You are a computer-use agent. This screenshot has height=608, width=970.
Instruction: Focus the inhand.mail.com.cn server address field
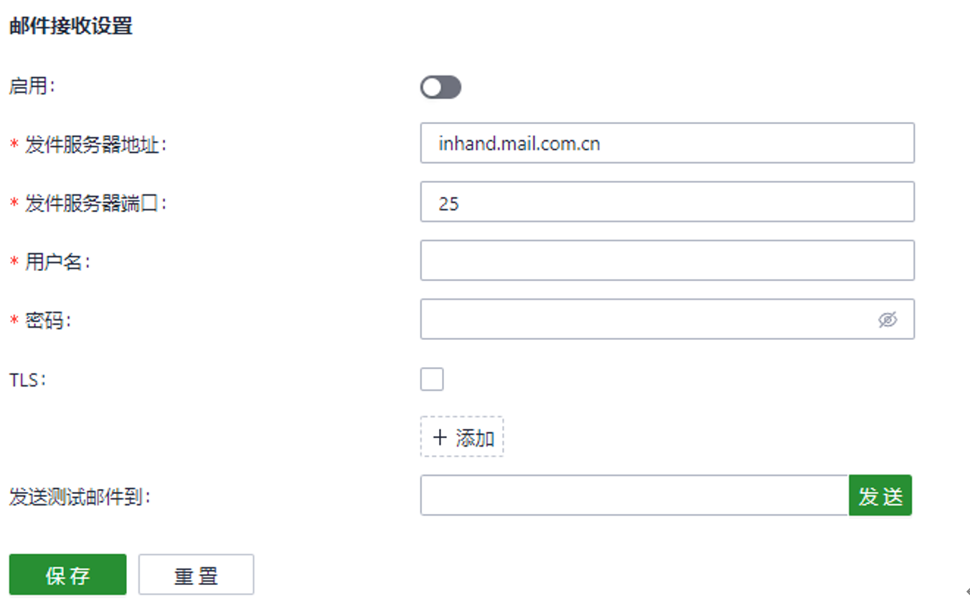pos(667,143)
